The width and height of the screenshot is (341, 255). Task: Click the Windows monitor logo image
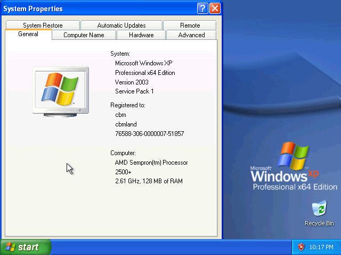60,92
